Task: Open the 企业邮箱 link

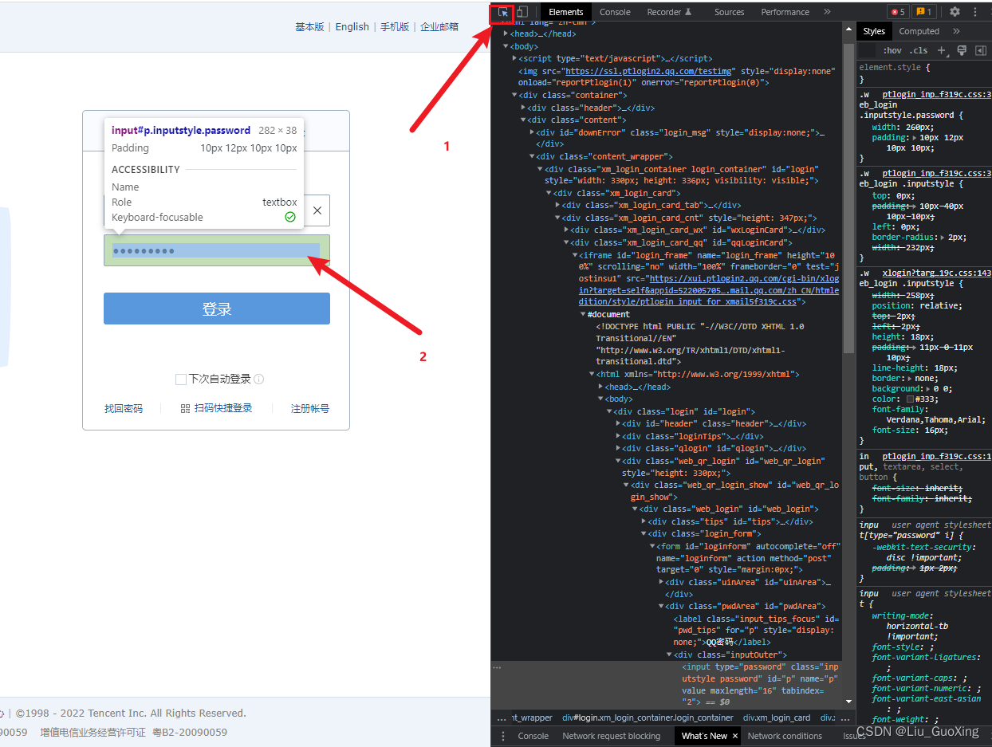Action: (439, 26)
